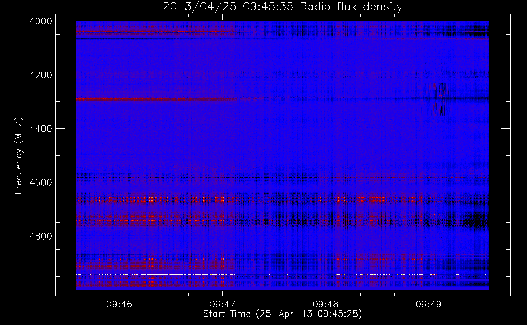
Task: Click the 4000 frequency axis label
Action: (41, 21)
